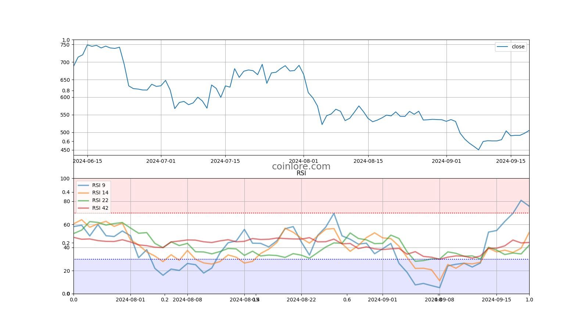Click the 700 price axis label
The height and width of the screenshot is (330, 588).
65,62
